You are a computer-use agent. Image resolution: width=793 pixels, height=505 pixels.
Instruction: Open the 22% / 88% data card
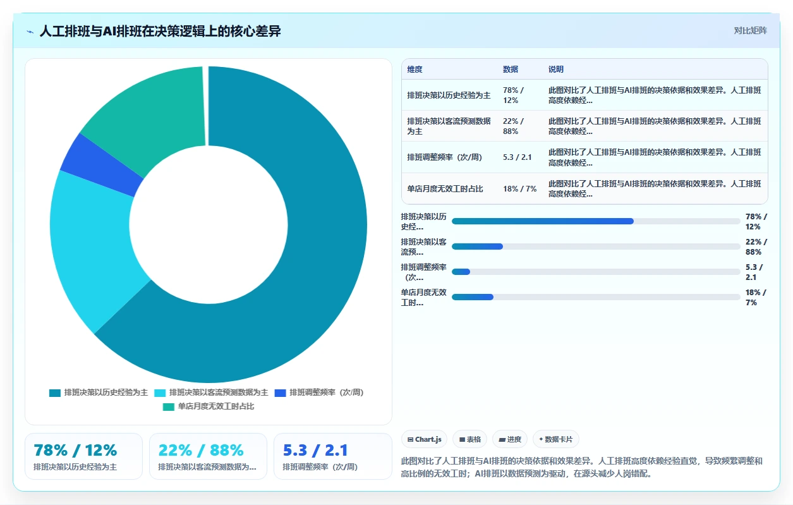tap(208, 456)
